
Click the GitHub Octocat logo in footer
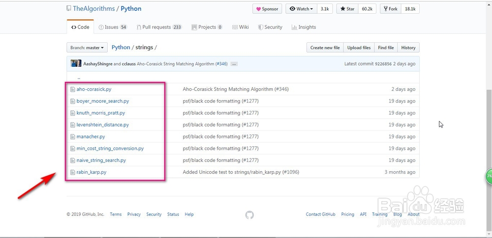249,215
